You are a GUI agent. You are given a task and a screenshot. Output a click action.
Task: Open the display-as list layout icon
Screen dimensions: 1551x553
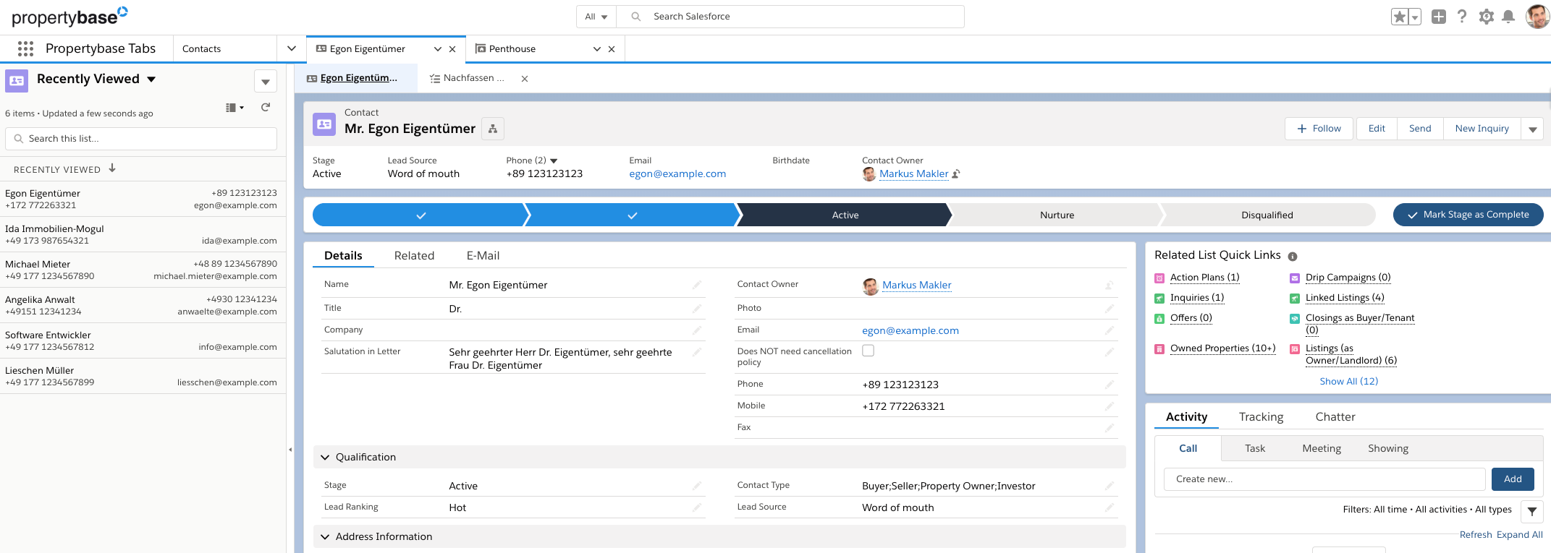(x=234, y=108)
